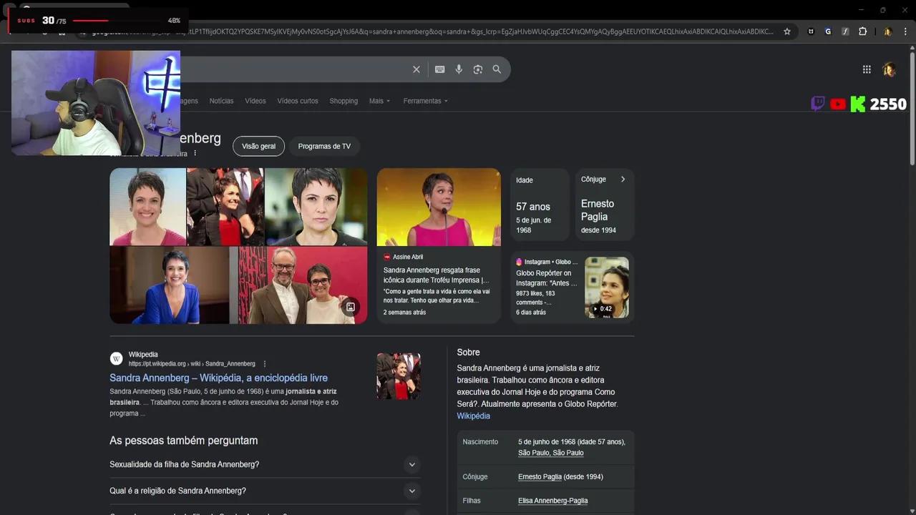Click the green Kick logo in the overlay
The image size is (916, 515).
pos(857,104)
